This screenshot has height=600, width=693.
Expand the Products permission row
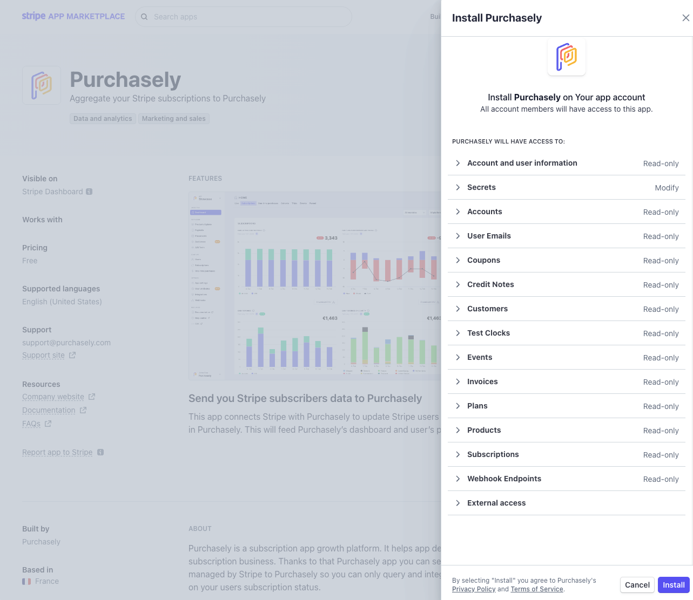point(566,430)
